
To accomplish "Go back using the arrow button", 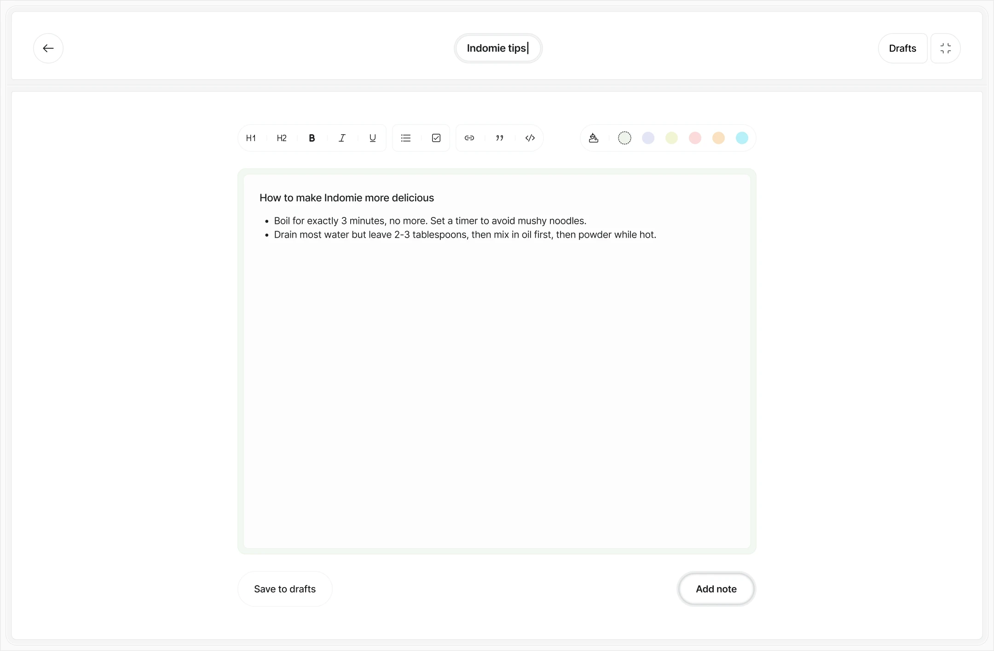I will [x=48, y=48].
